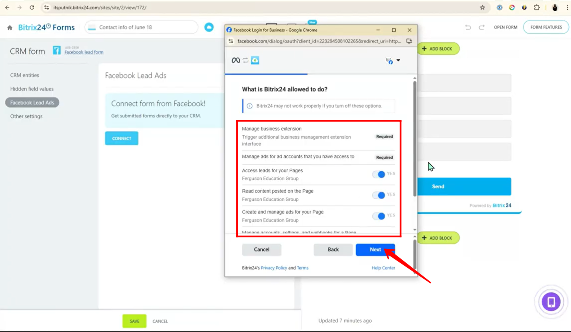Screen dimensions: 571x332
Task: Click OPEN FORM link
Action: click(505, 27)
